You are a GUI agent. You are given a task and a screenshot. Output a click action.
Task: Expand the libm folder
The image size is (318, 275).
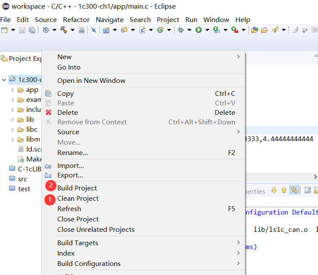coord(12,139)
